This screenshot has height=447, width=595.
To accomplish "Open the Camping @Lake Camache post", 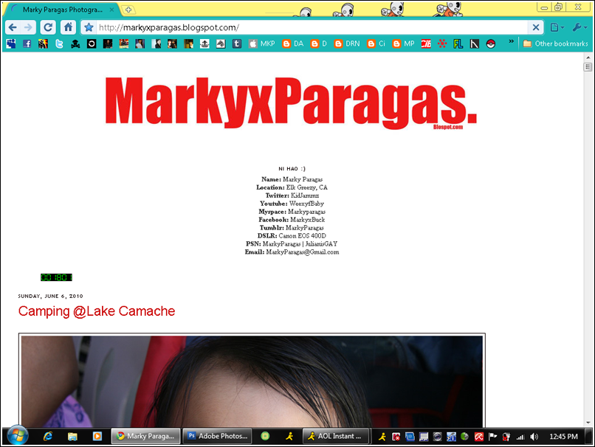I will pos(97,311).
